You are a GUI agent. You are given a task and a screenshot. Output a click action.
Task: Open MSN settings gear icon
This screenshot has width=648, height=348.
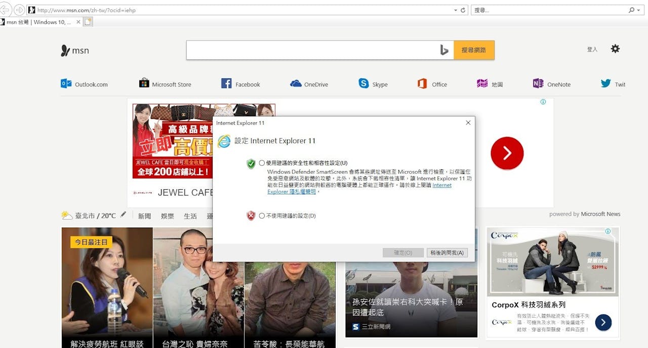615,49
